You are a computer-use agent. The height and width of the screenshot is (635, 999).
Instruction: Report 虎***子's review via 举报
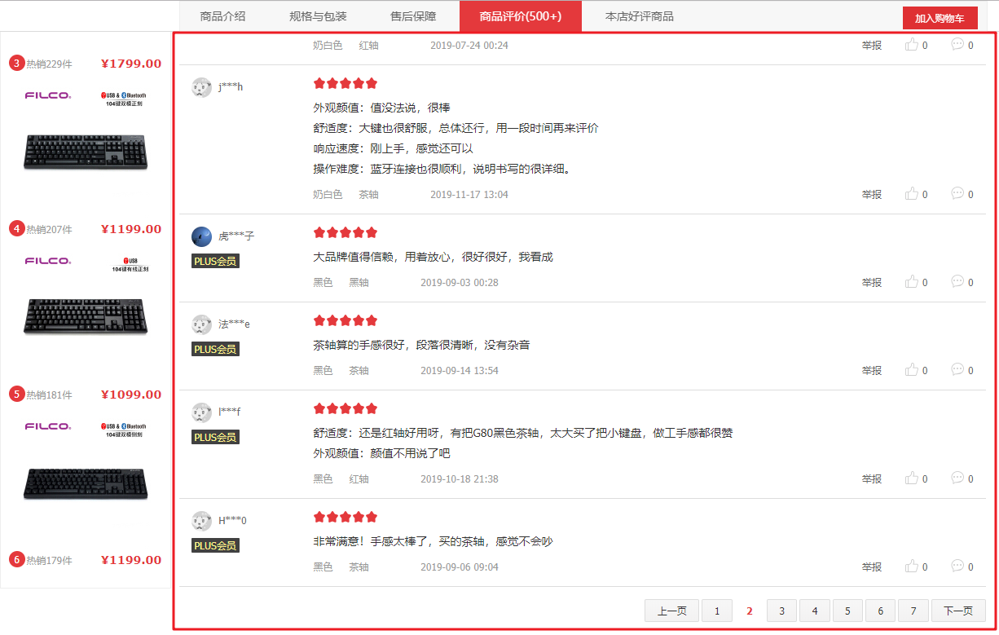[872, 283]
